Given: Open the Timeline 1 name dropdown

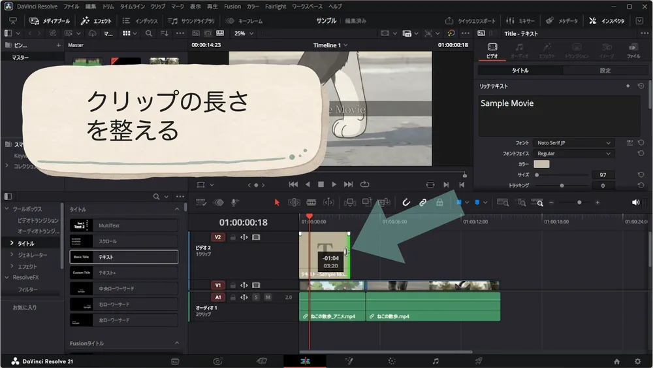Looking at the screenshot, I should pyautogui.click(x=330, y=45).
